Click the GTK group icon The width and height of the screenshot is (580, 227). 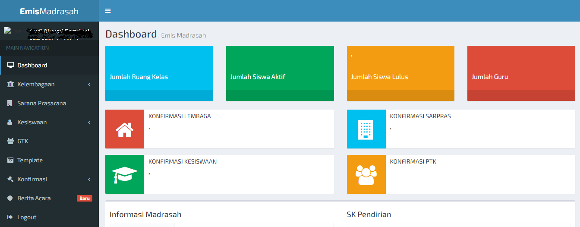click(x=10, y=141)
